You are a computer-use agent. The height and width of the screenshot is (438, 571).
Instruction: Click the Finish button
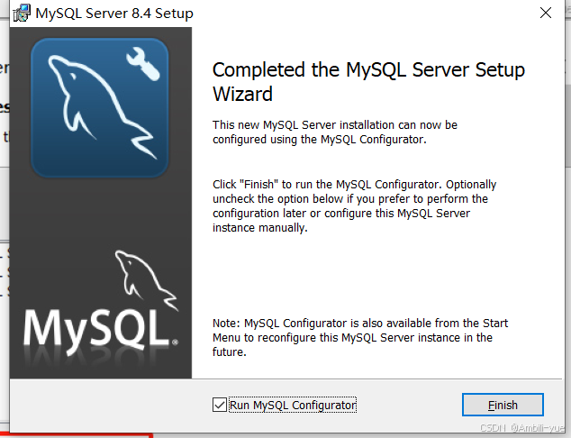pyautogui.click(x=503, y=405)
